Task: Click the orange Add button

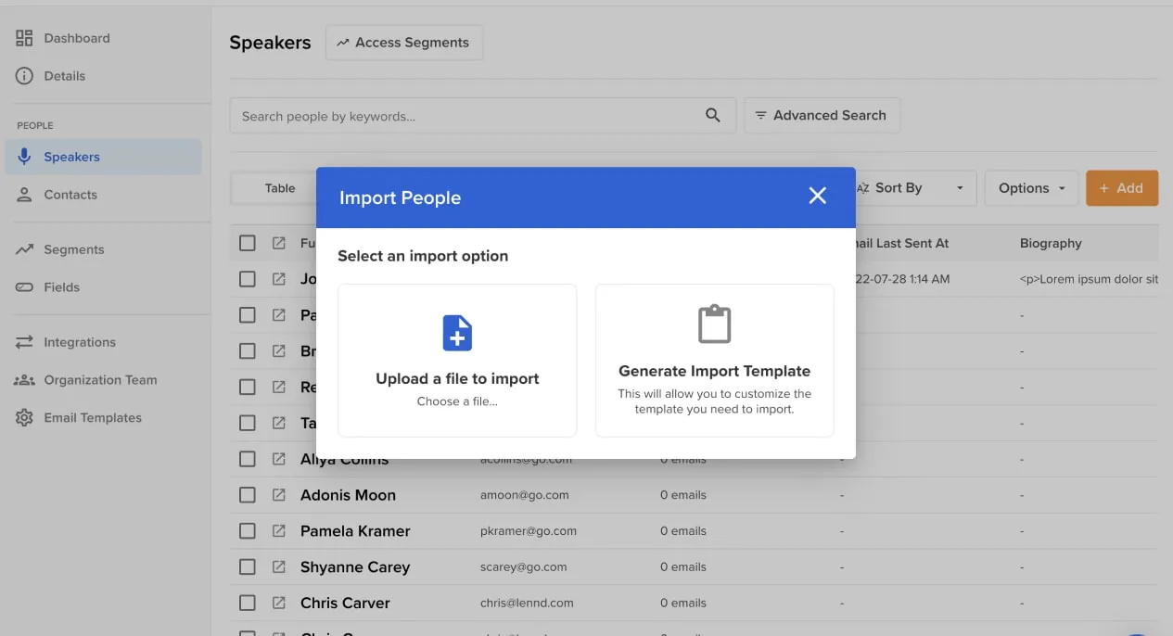Action: (1121, 188)
